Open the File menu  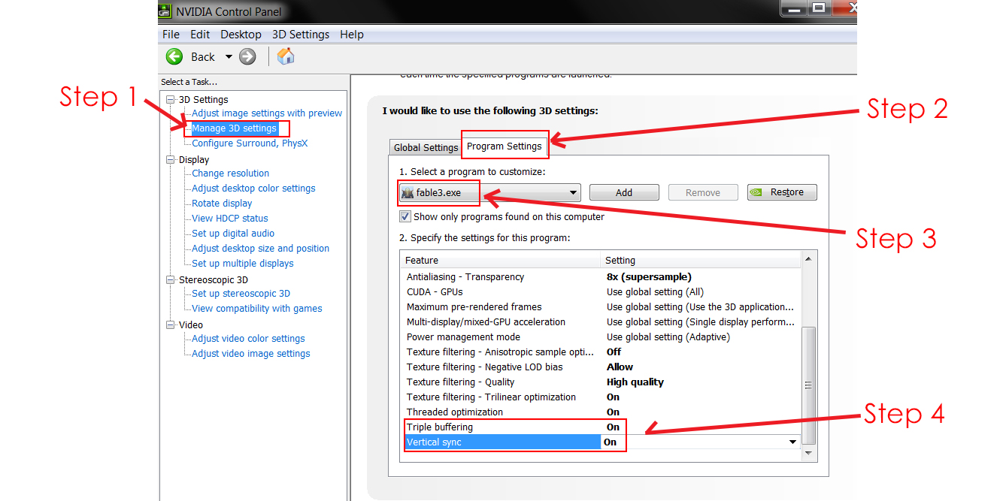171,35
